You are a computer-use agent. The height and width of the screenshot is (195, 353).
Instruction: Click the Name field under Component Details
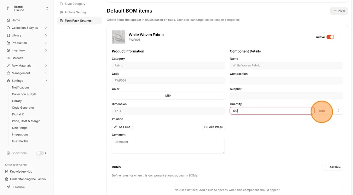pos(286,66)
